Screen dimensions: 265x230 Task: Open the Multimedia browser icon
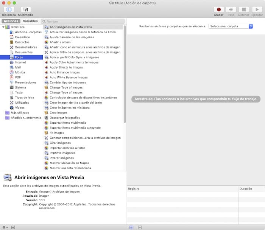tap(26, 9)
